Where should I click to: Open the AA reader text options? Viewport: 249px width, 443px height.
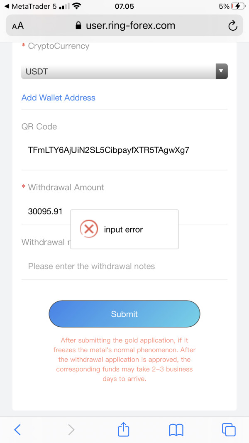[x=18, y=26]
